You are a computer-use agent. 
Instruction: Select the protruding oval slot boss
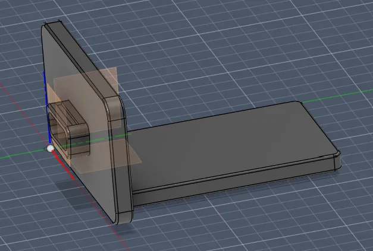click(x=68, y=129)
